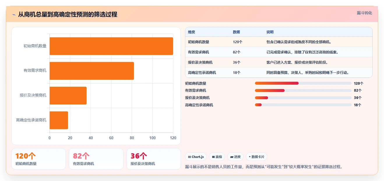Click table cell 高确定性承诺商机
Viewport: 384px width, 181px height.
202,73
